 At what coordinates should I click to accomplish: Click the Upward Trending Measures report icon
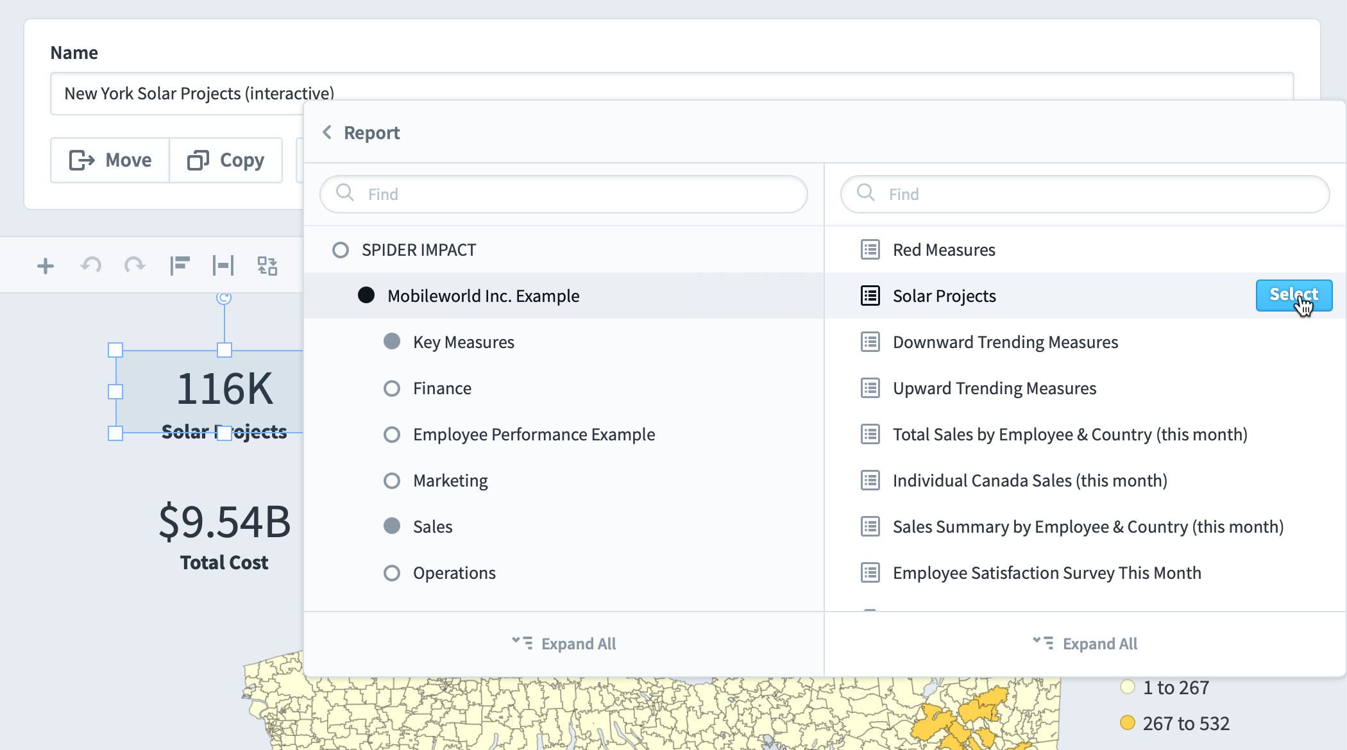pos(870,388)
